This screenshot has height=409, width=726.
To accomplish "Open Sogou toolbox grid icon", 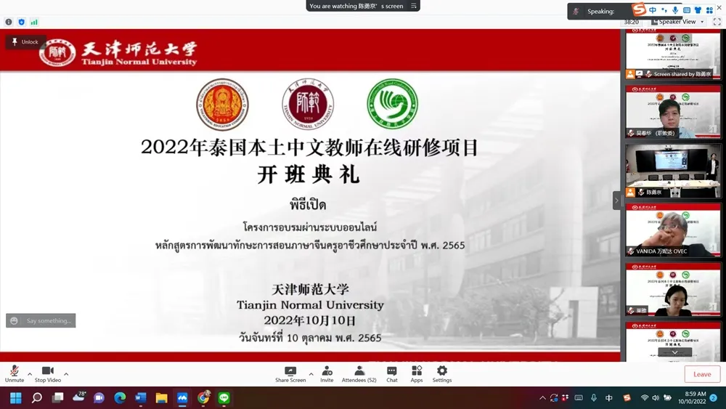I will click(709, 9).
